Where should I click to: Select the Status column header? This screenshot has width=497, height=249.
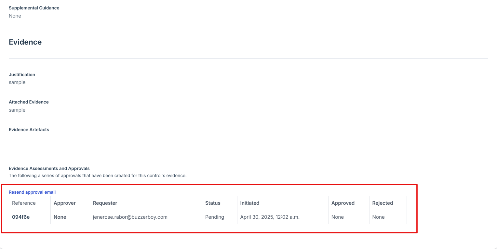point(213,203)
